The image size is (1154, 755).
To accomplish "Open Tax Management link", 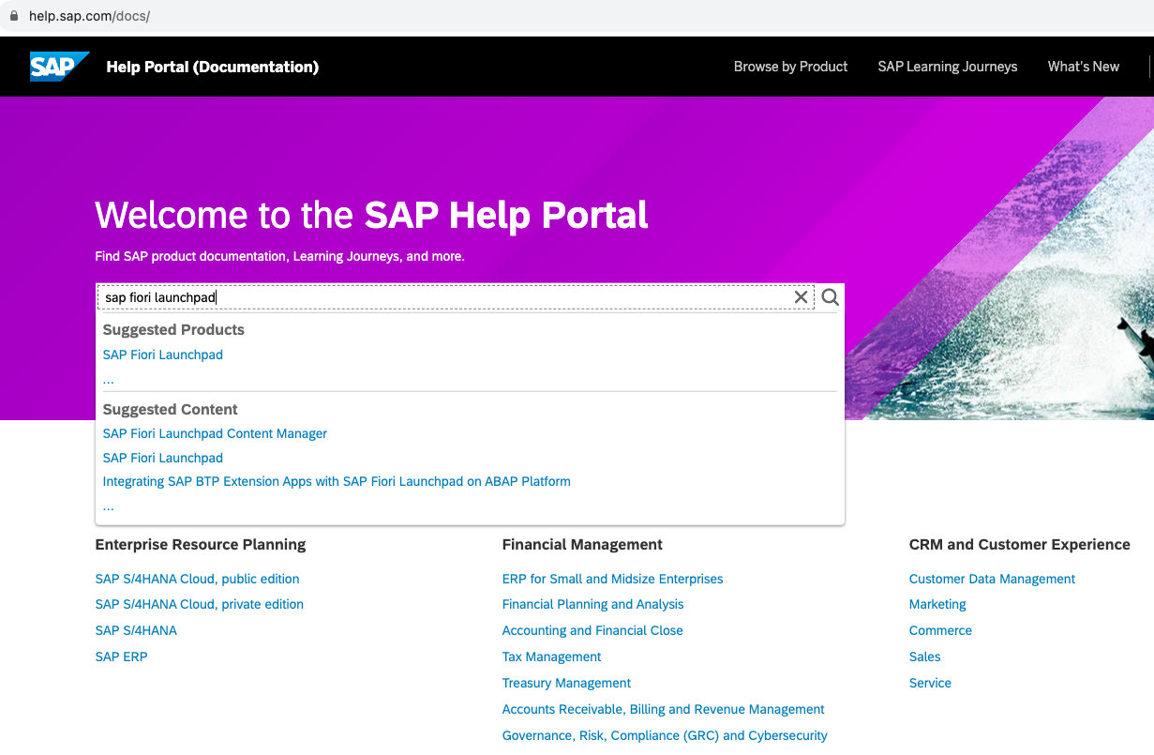I will pyautogui.click(x=552, y=657).
